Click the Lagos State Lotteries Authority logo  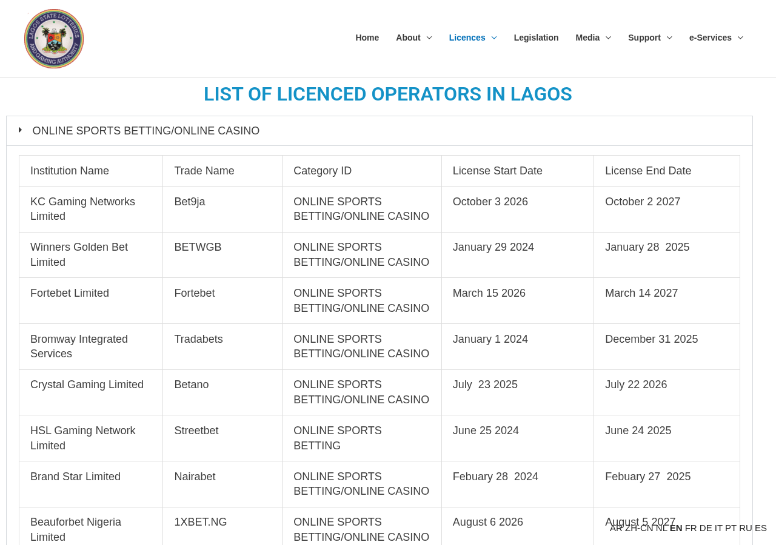coord(54,39)
